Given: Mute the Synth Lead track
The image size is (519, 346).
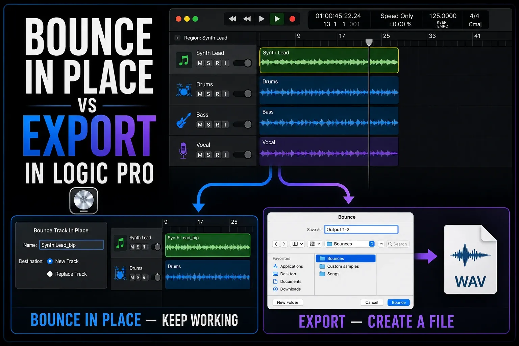Looking at the screenshot, I should point(200,63).
